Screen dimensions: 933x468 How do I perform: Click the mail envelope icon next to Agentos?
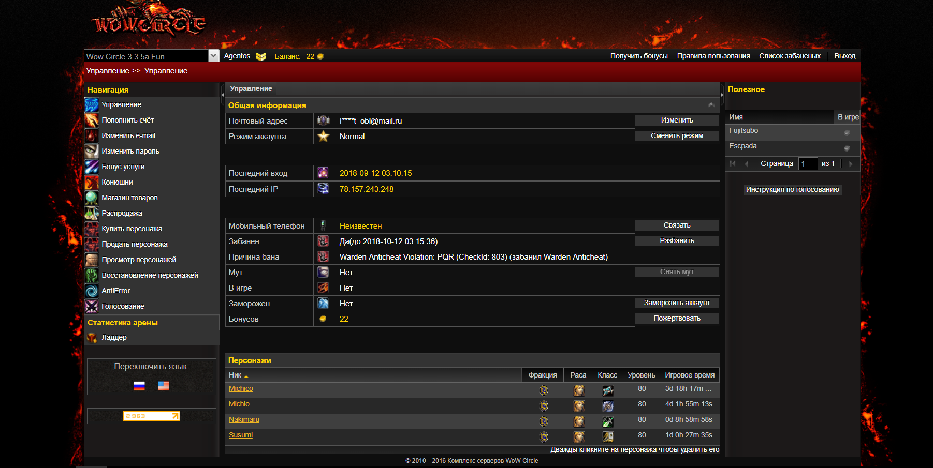[x=261, y=56]
